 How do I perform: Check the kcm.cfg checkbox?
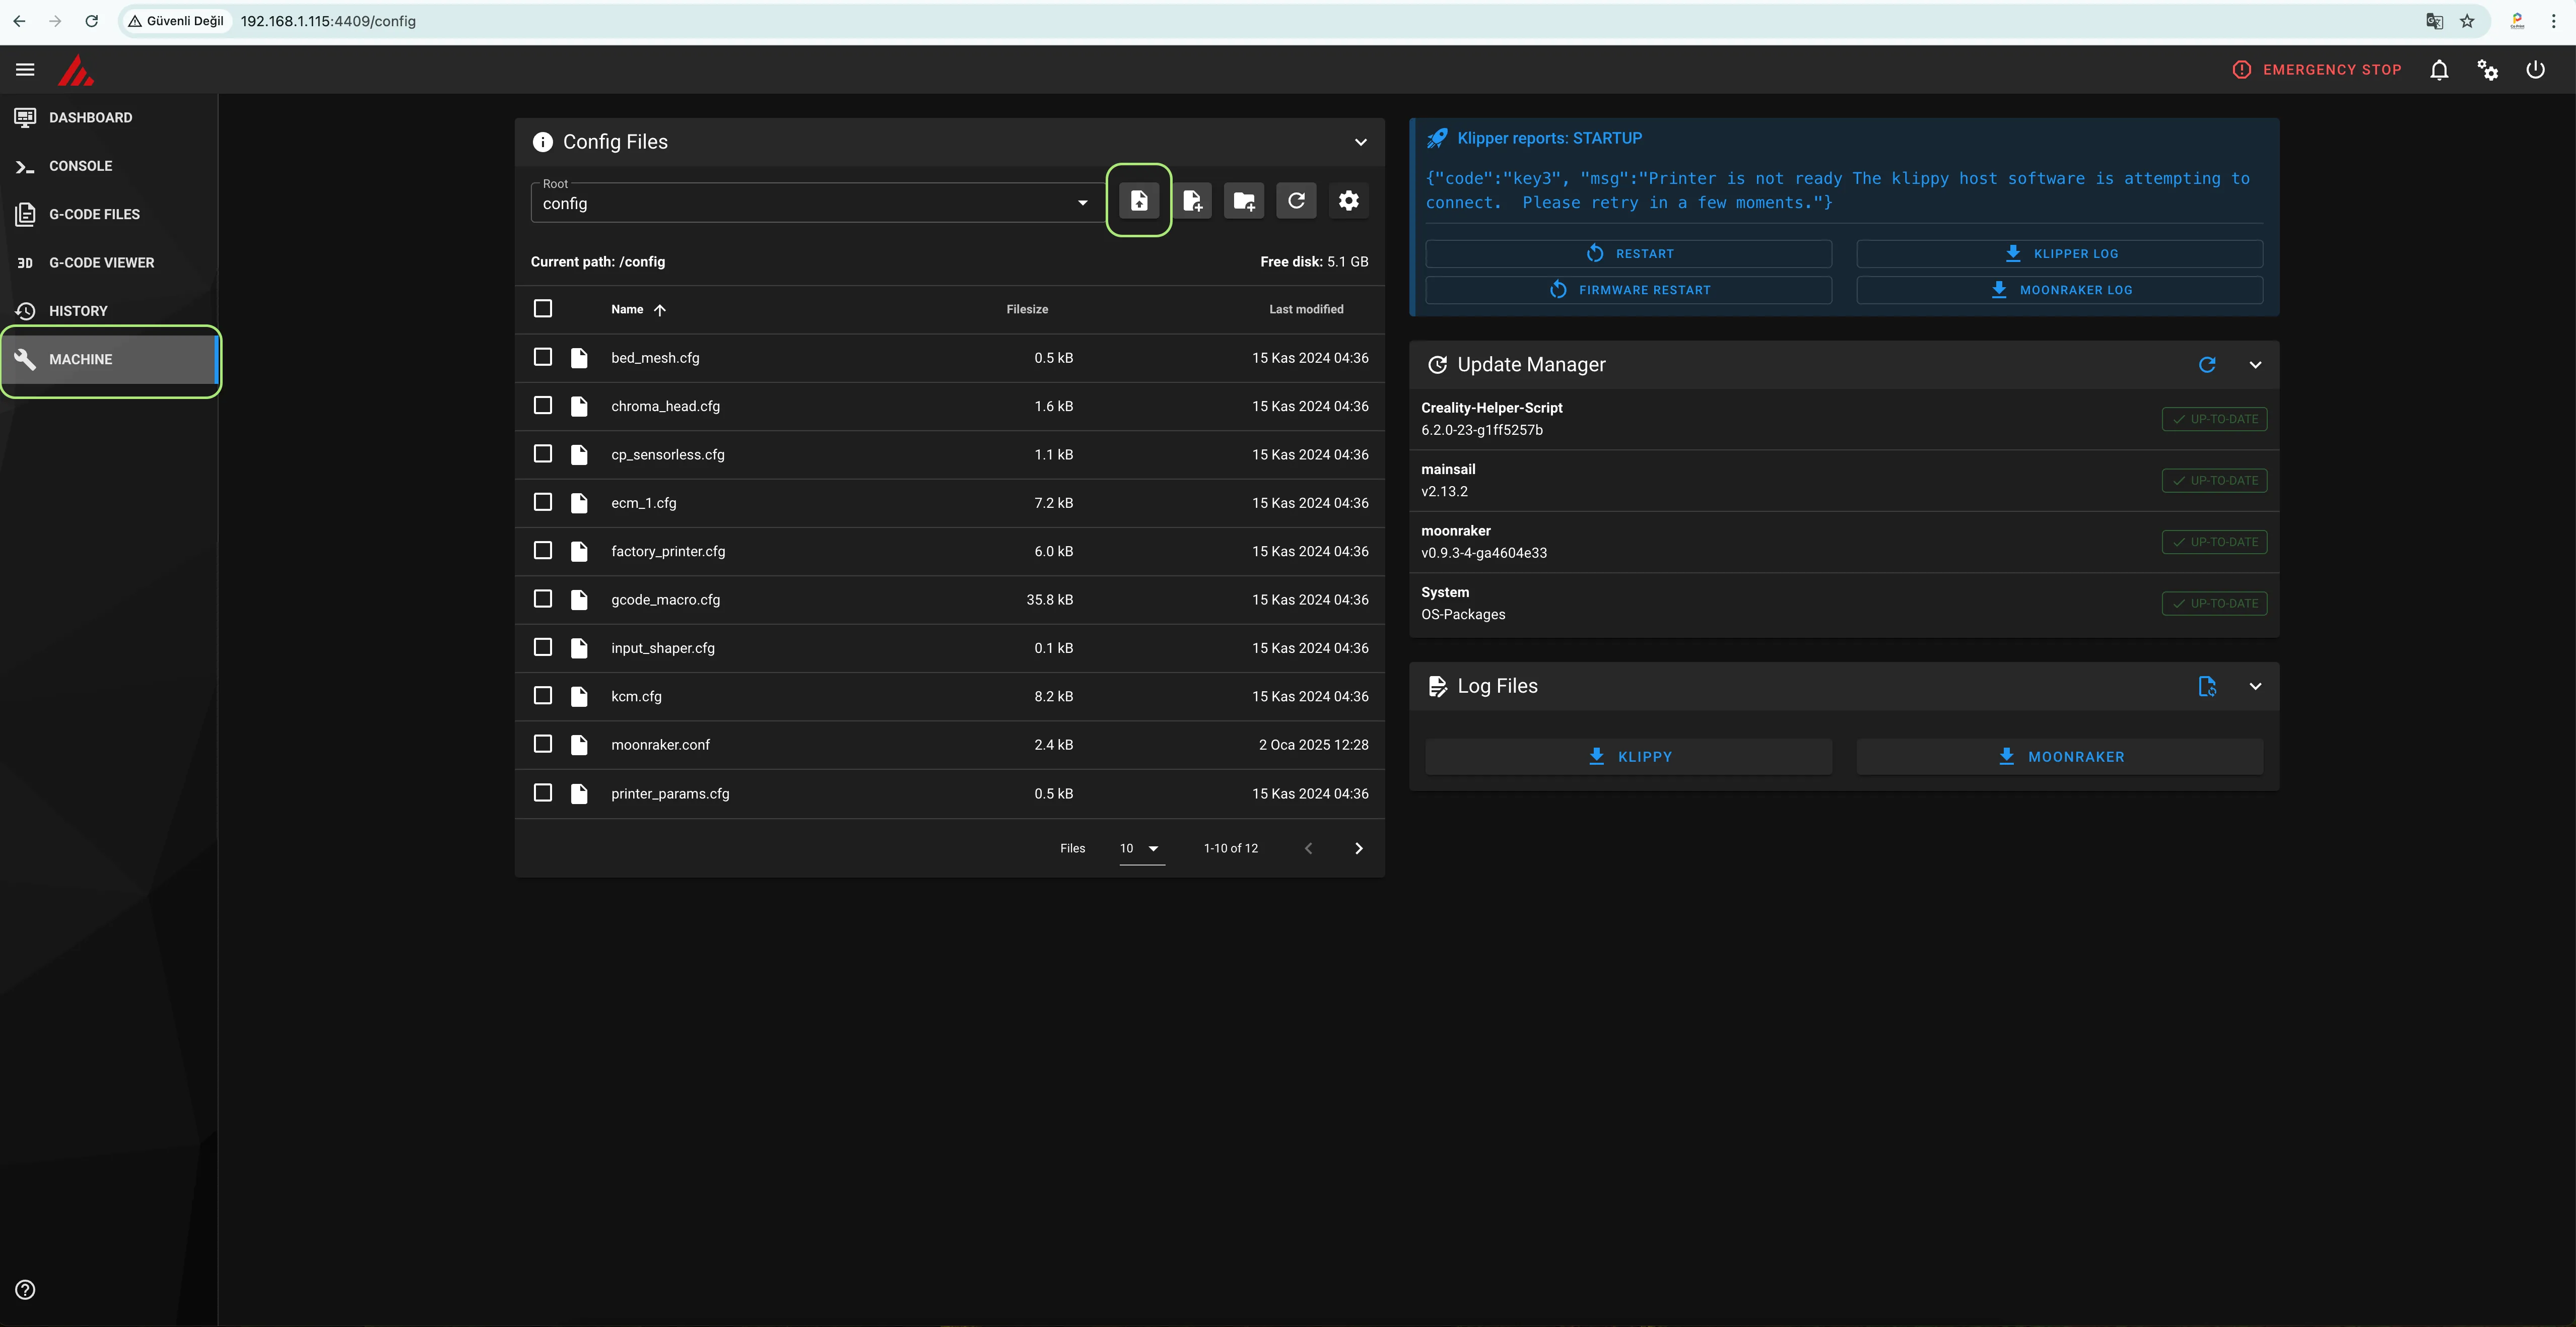543,695
